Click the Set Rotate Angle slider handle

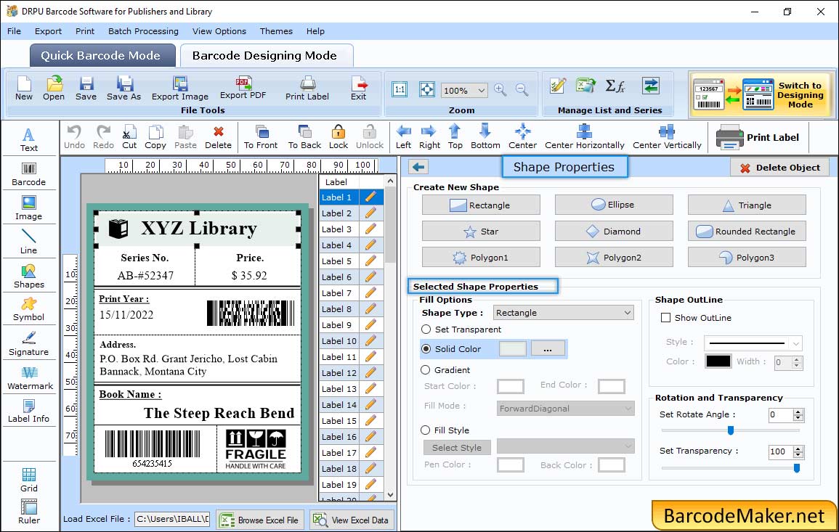pos(730,430)
